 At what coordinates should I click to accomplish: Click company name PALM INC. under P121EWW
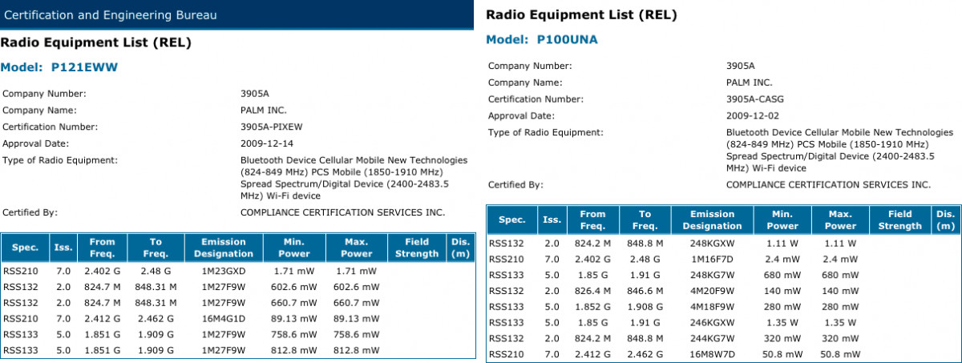[264, 110]
